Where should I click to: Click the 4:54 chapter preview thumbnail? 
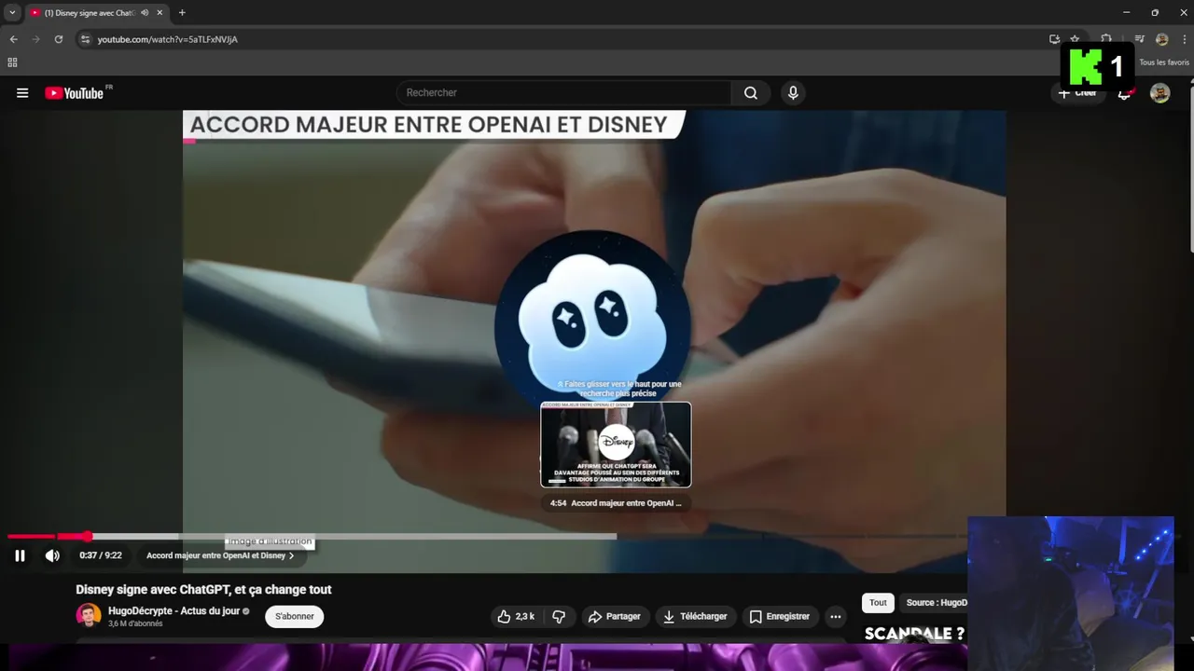(x=616, y=445)
